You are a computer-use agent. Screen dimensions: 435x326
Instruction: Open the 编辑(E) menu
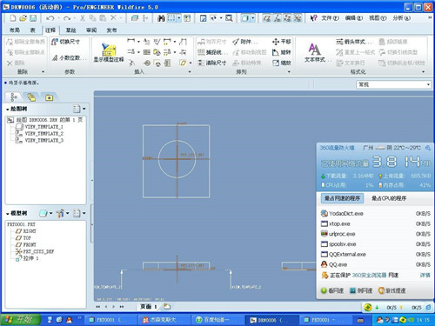point(354,18)
